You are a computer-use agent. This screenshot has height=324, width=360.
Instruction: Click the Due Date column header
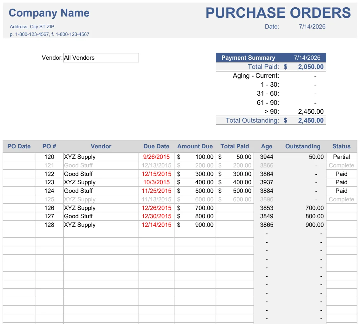point(156,146)
